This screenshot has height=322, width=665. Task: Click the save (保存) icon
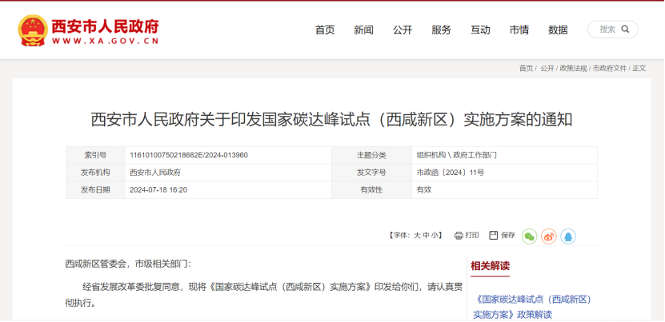point(494,236)
